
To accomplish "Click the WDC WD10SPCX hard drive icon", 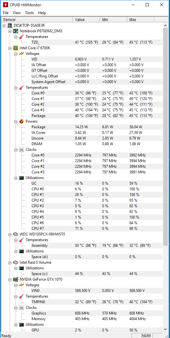I will [x=16, y=234].
